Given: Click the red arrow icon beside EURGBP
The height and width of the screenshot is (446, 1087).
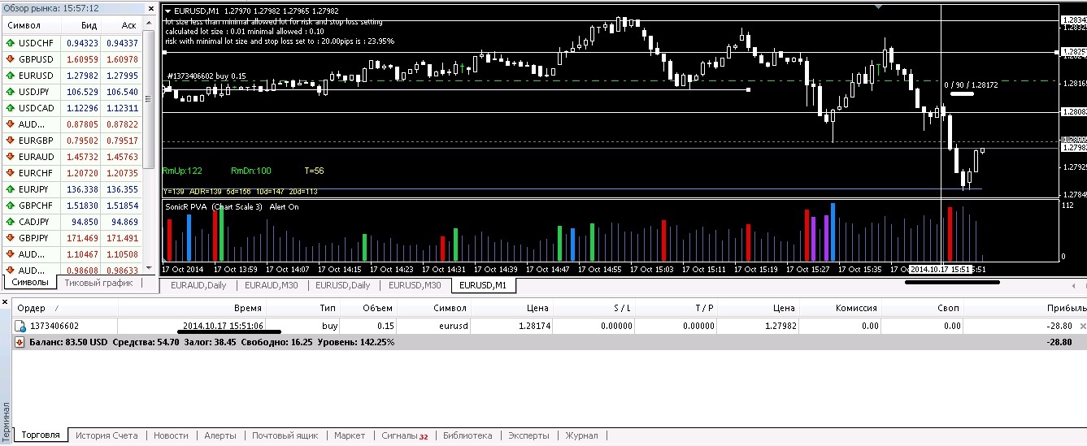Looking at the screenshot, I should click(10, 141).
